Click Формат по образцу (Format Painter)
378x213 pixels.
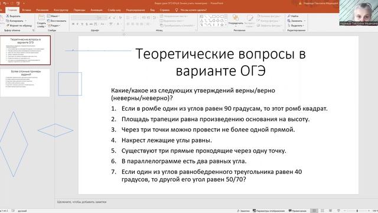click(19, 25)
